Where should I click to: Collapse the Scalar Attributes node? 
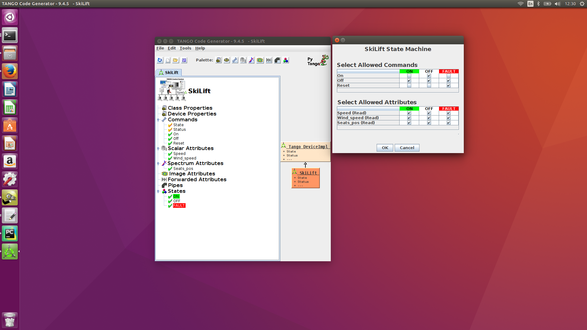(158, 148)
